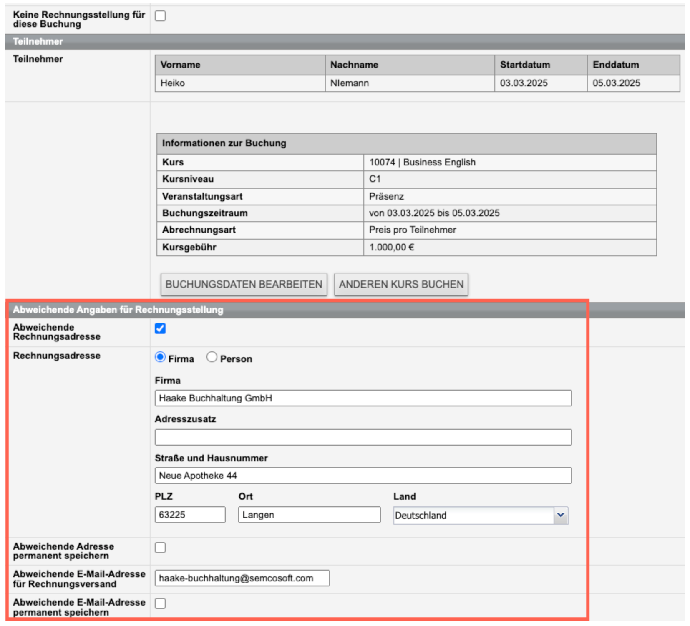This screenshot has width=690, height=626.
Task: Click the Startdatum column header
Action: [541, 65]
